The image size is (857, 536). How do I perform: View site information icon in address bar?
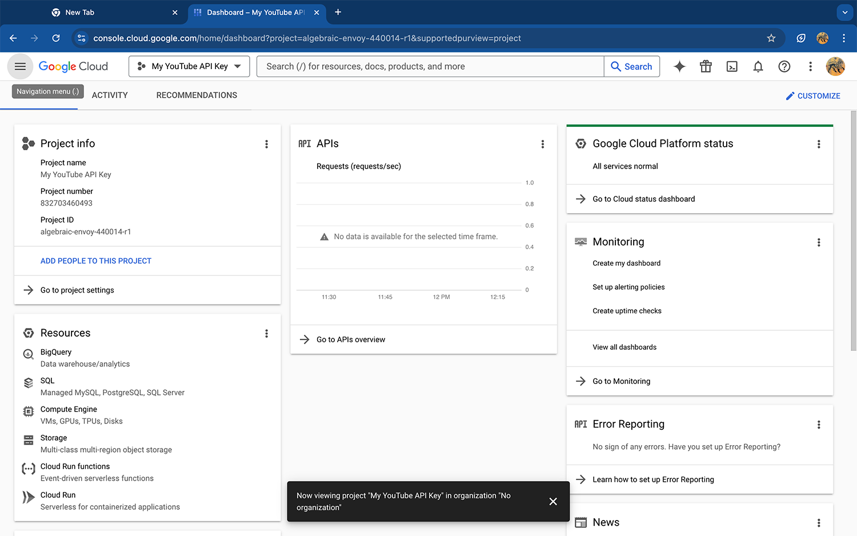point(82,38)
